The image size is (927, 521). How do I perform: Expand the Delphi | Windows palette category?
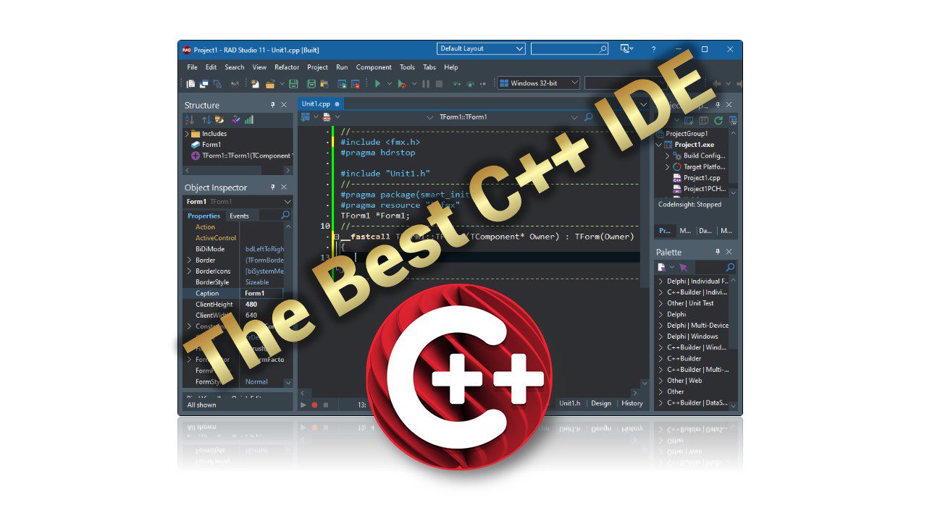pyautogui.click(x=660, y=336)
